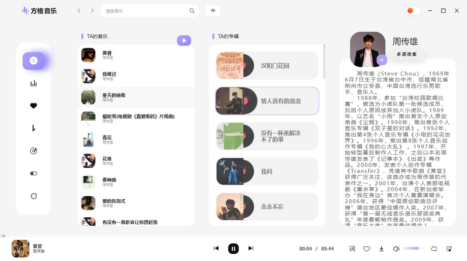Click the back navigation arrow

tap(79, 11)
